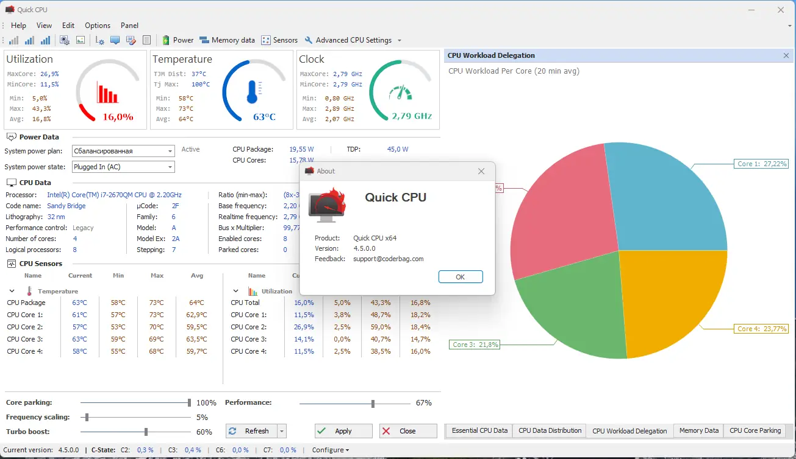Click the Turbo boost slider handle
Viewport: 796px width, 459px height.
(x=146, y=432)
